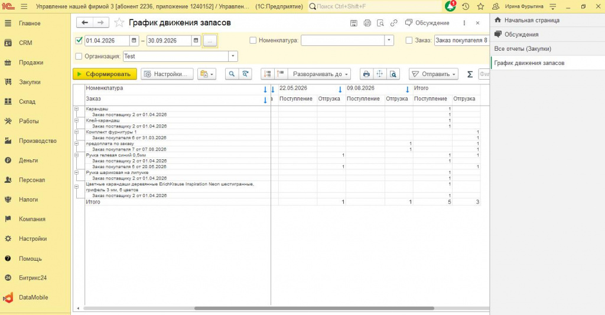Toggle the Заказ filter checkbox
605x315 pixels.
409,40
